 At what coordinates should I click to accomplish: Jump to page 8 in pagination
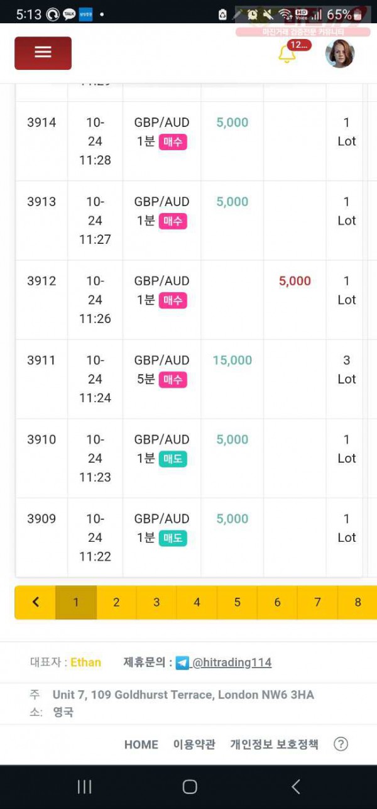pyautogui.click(x=358, y=602)
